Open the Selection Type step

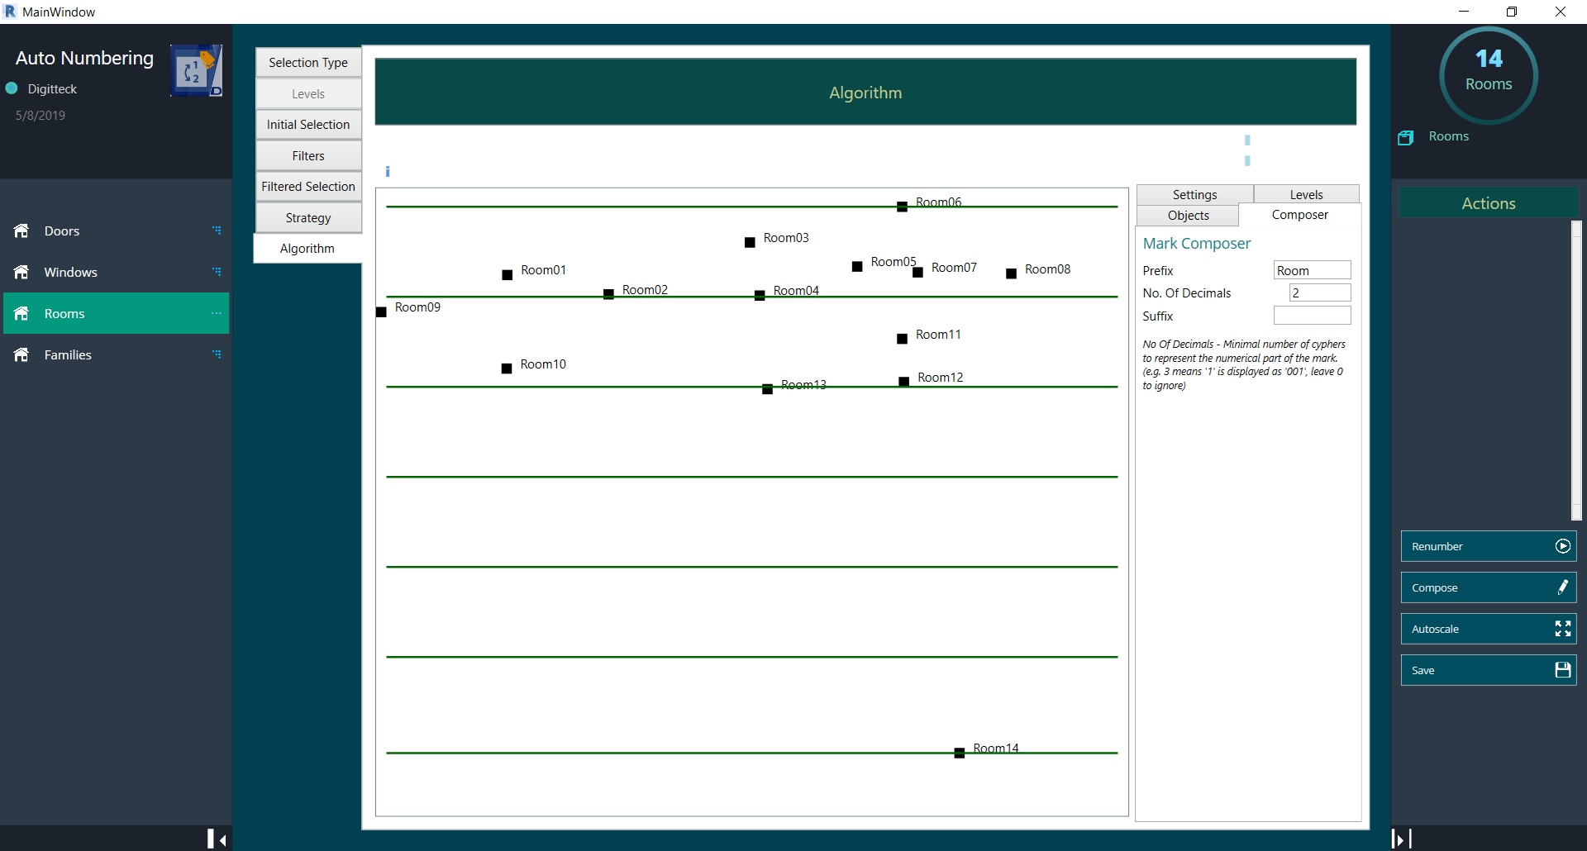[308, 63]
